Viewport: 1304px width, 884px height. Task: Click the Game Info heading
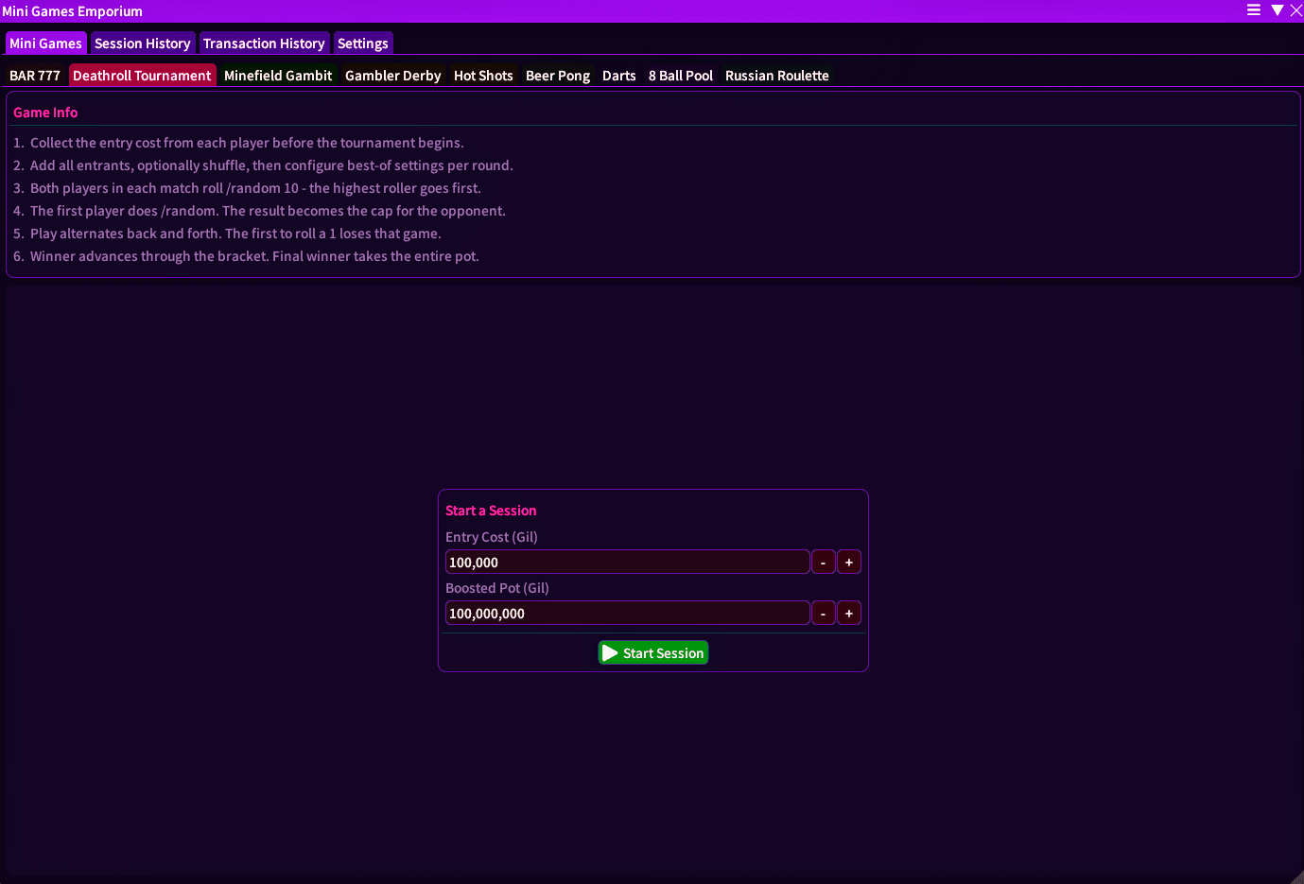[x=45, y=113]
